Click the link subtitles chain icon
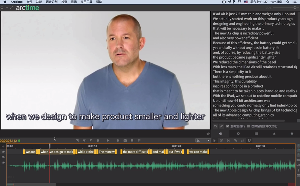 tap(235, 141)
